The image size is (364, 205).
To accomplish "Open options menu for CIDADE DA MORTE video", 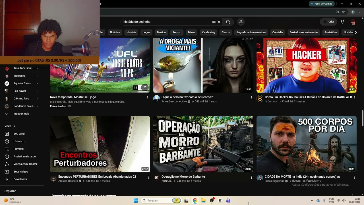I will click(355, 177).
